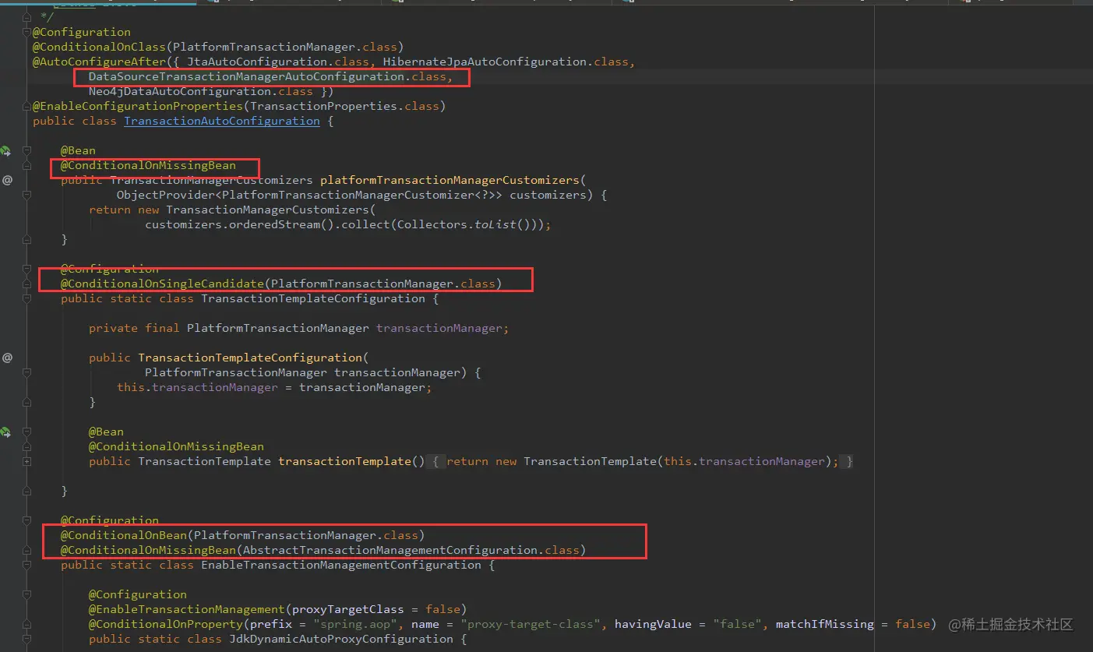The width and height of the screenshot is (1093, 652).
Task: Click TransactionProperties.class in @EnableConfigurationProperties
Action: 345,106
